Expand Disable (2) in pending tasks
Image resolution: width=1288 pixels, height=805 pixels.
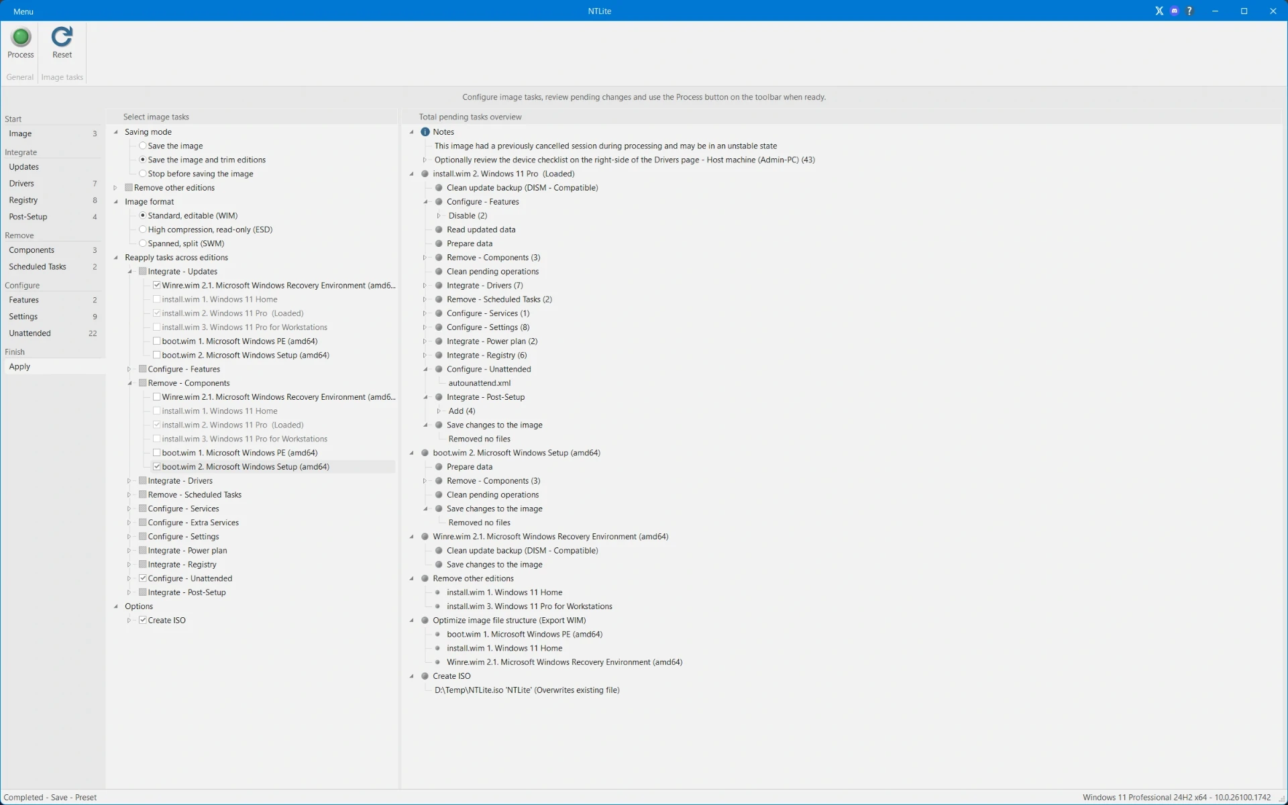pyautogui.click(x=439, y=215)
